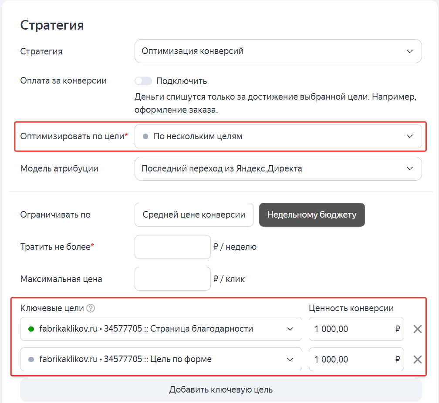Open the Стратегия dropdown showing Оптимизация конверсий
439x403 pixels.
click(x=278, y=51)
